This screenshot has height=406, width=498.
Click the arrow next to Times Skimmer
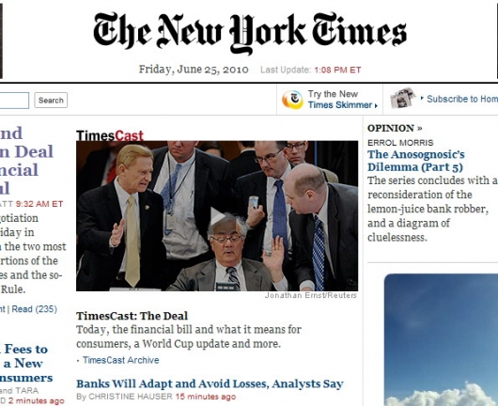coord(377,106)
